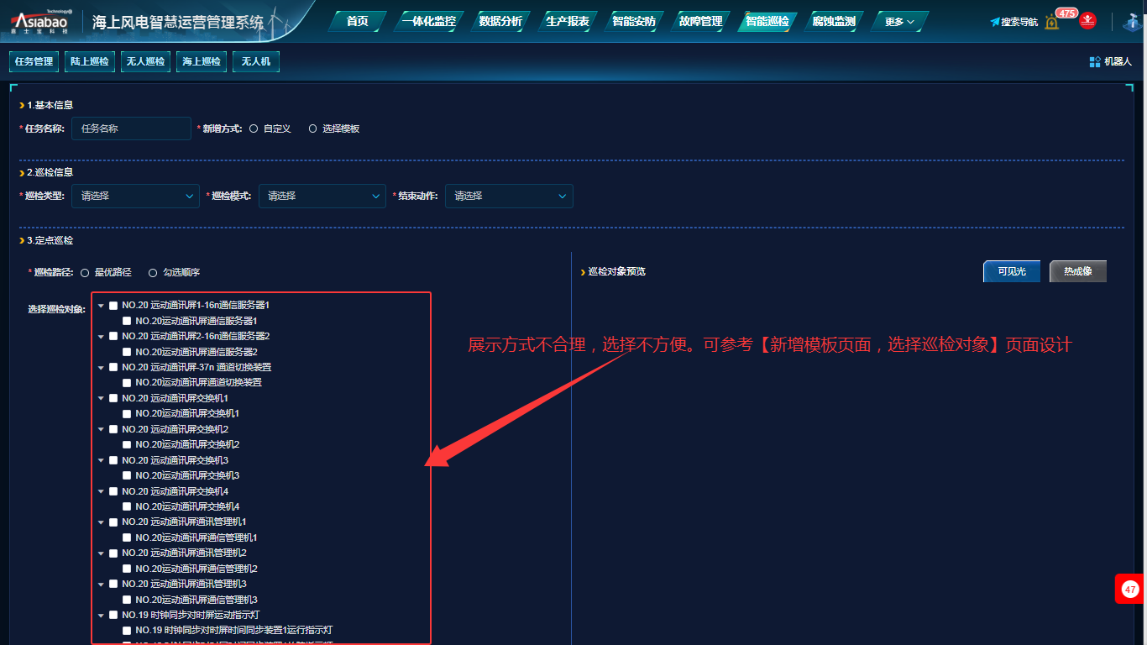Image resolution: width=1147 pixels, height=645 pixels.
Task: Click the alarm siren icon with 475 badge
Action: click(1052, 22)
